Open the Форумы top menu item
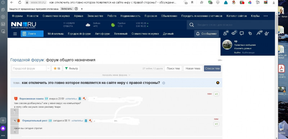288x139 pixels. (17, 16)
